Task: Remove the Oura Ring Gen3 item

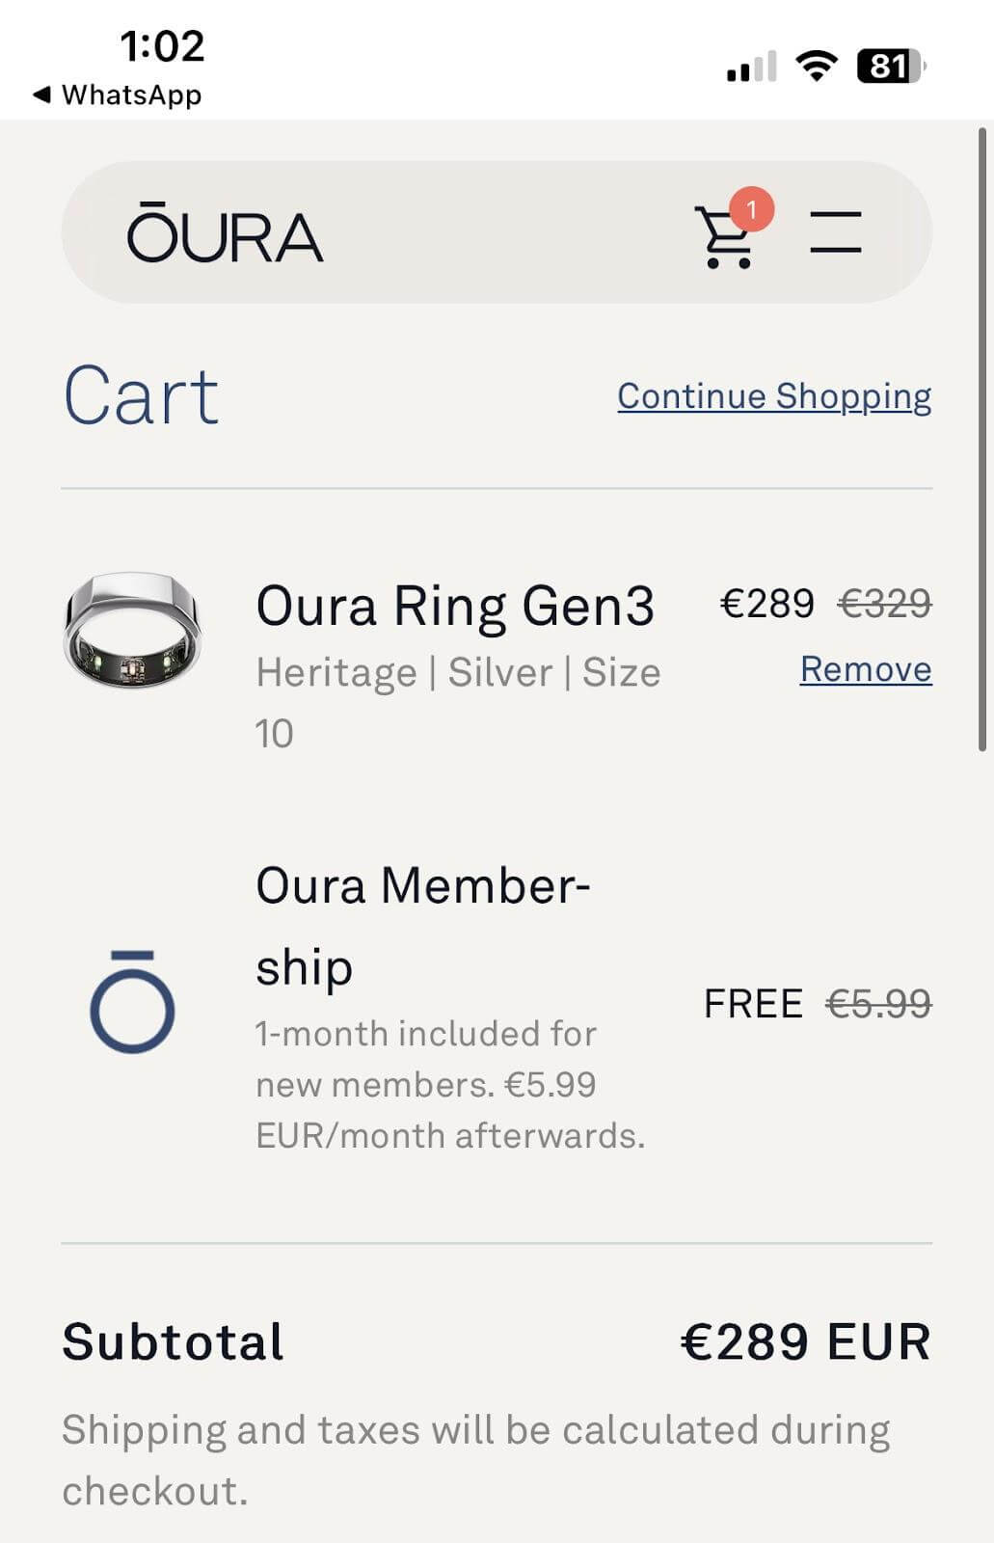Action: coord(866,669)
